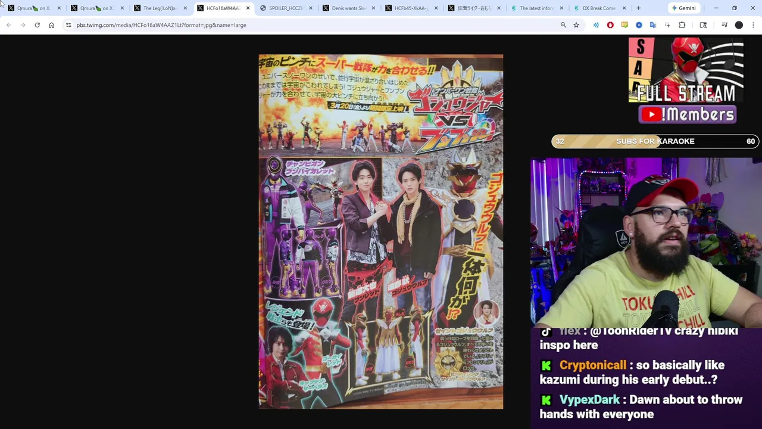The height and width of the screenshot is (429, 762).
Task: Open the media controls icon
Action: pos(724,25)
